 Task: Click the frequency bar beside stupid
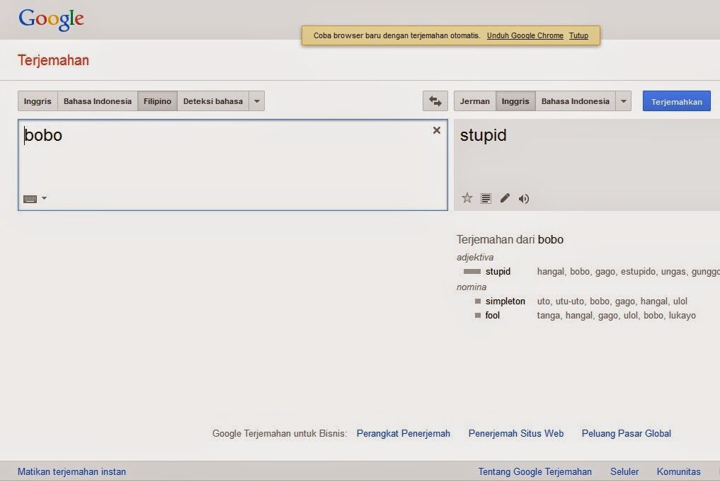point(472,271)
